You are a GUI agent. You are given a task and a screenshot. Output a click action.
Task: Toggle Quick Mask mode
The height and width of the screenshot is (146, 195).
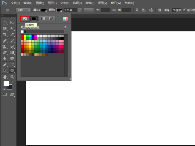tap(5, 94)
